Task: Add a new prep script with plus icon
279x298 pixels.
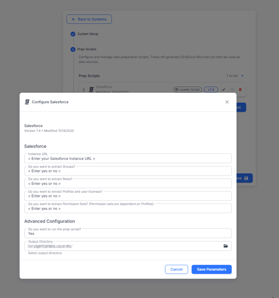Action: pos(243,76)
